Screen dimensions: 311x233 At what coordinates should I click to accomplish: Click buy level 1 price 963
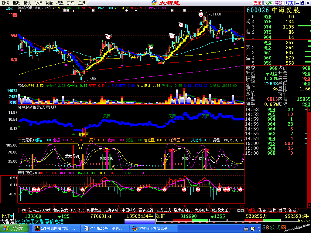(267, 42)
